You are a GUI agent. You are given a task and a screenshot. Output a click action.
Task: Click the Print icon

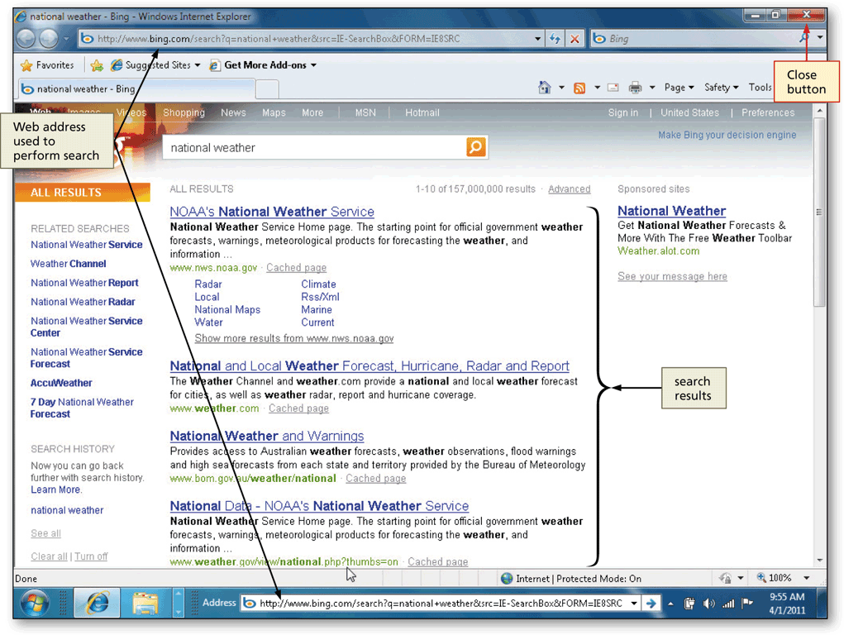pyautogui.click(x=635, y=88)
